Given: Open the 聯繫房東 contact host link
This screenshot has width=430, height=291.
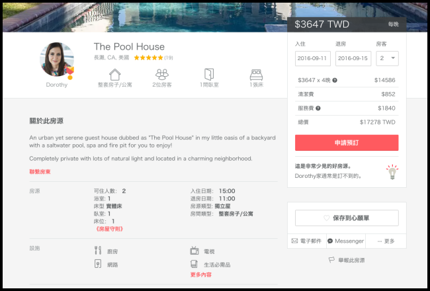Looking at the screenshot, I should point(40,172).
